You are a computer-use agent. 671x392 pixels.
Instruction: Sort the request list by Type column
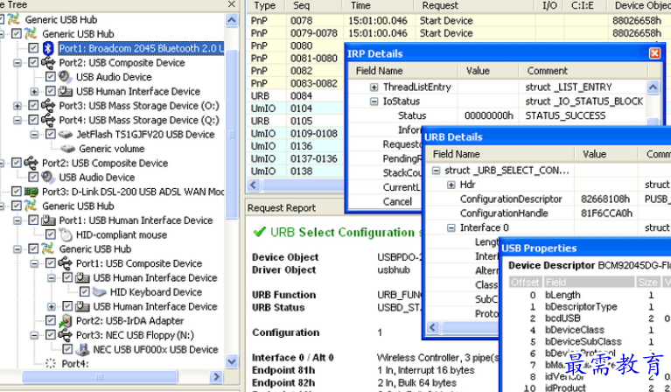coord(265,5)
